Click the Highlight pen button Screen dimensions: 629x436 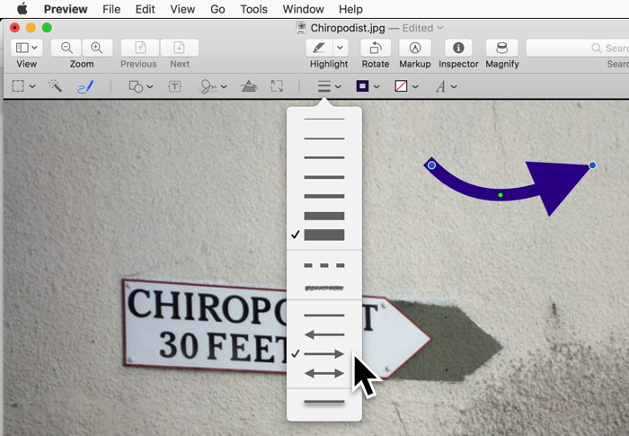[x=319, y=48]
